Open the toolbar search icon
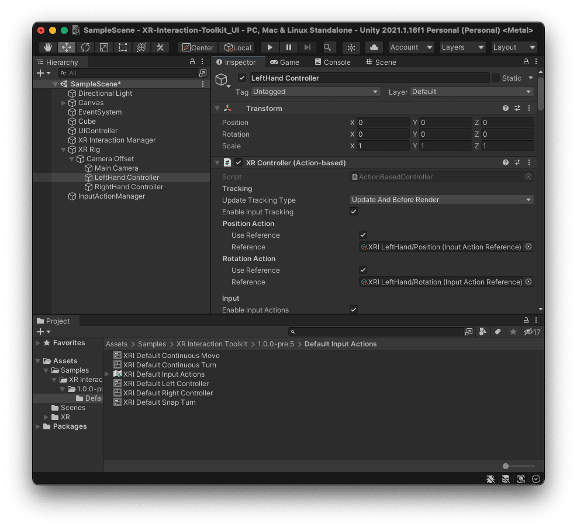 [327, 47]
